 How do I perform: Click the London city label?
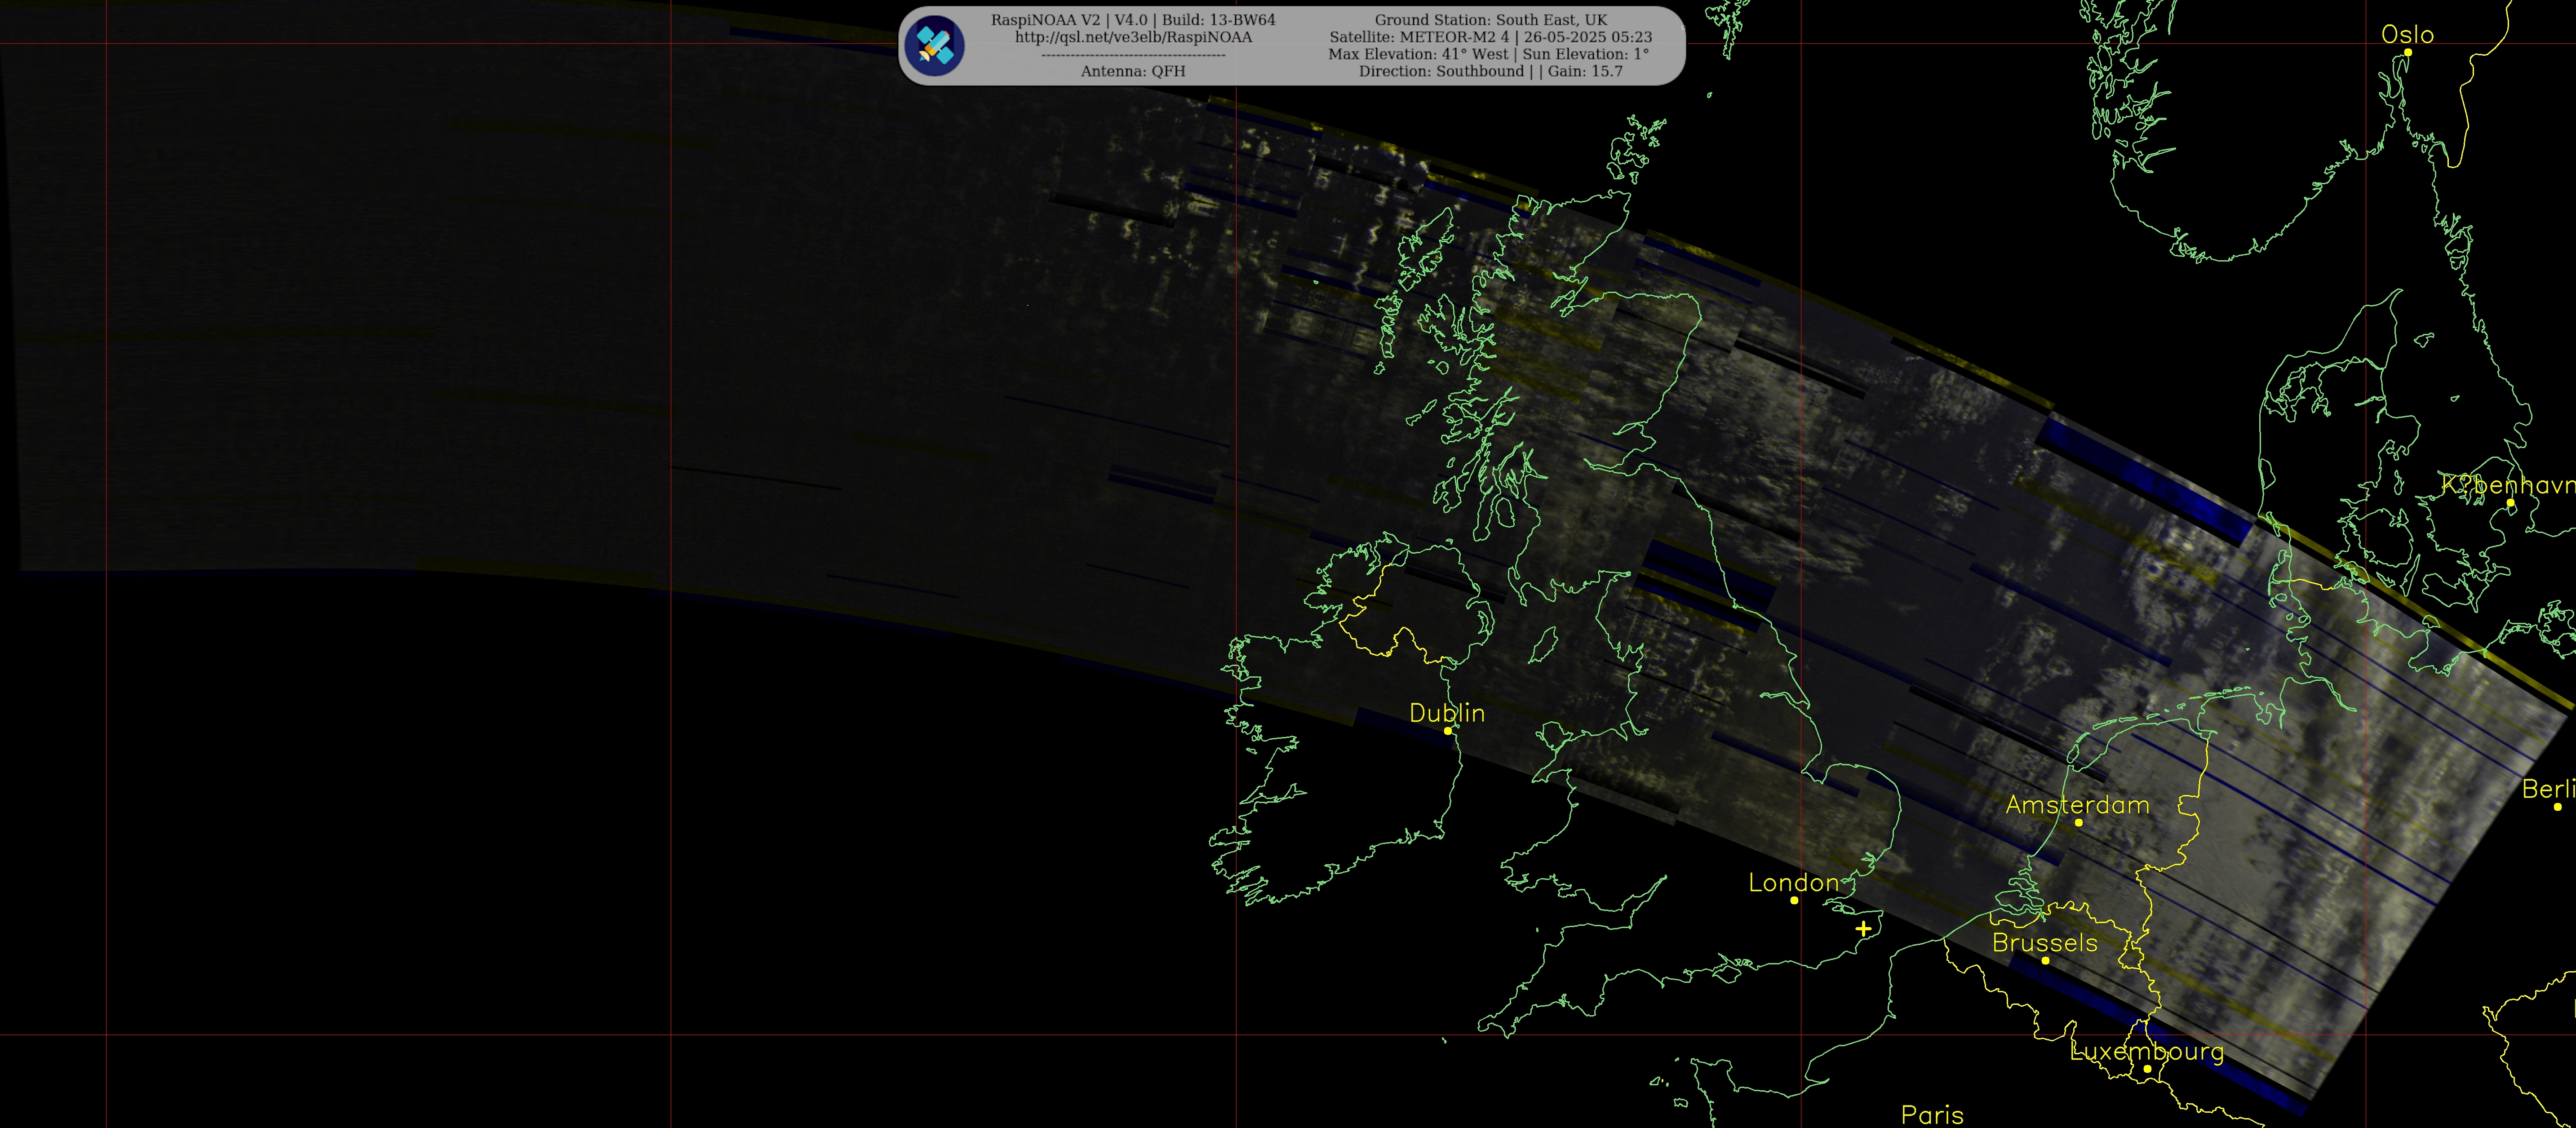(1794, 883)
